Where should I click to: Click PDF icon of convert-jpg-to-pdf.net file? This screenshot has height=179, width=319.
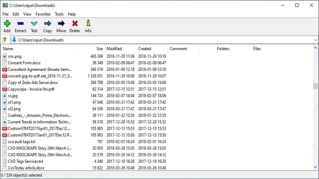[5, 76]
